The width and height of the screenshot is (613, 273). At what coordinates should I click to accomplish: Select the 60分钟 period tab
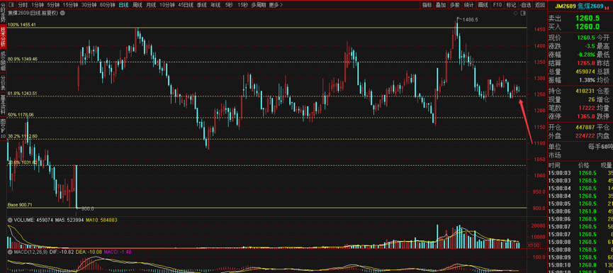(108, 5)
